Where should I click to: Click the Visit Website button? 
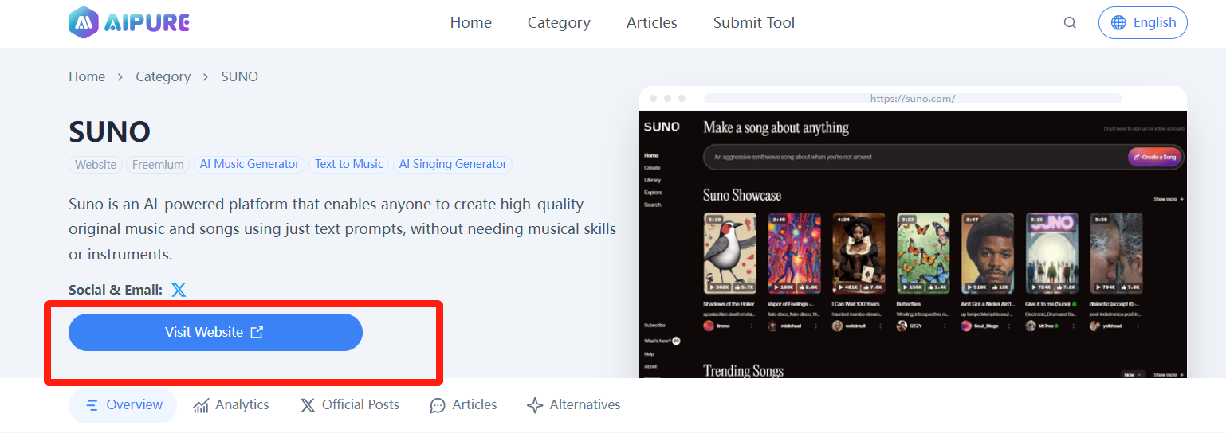[x=215, y=332]
